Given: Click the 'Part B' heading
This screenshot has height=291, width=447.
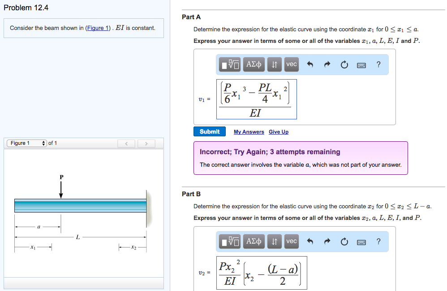Looking at the screenshot, I should click(x=191, y=194).
